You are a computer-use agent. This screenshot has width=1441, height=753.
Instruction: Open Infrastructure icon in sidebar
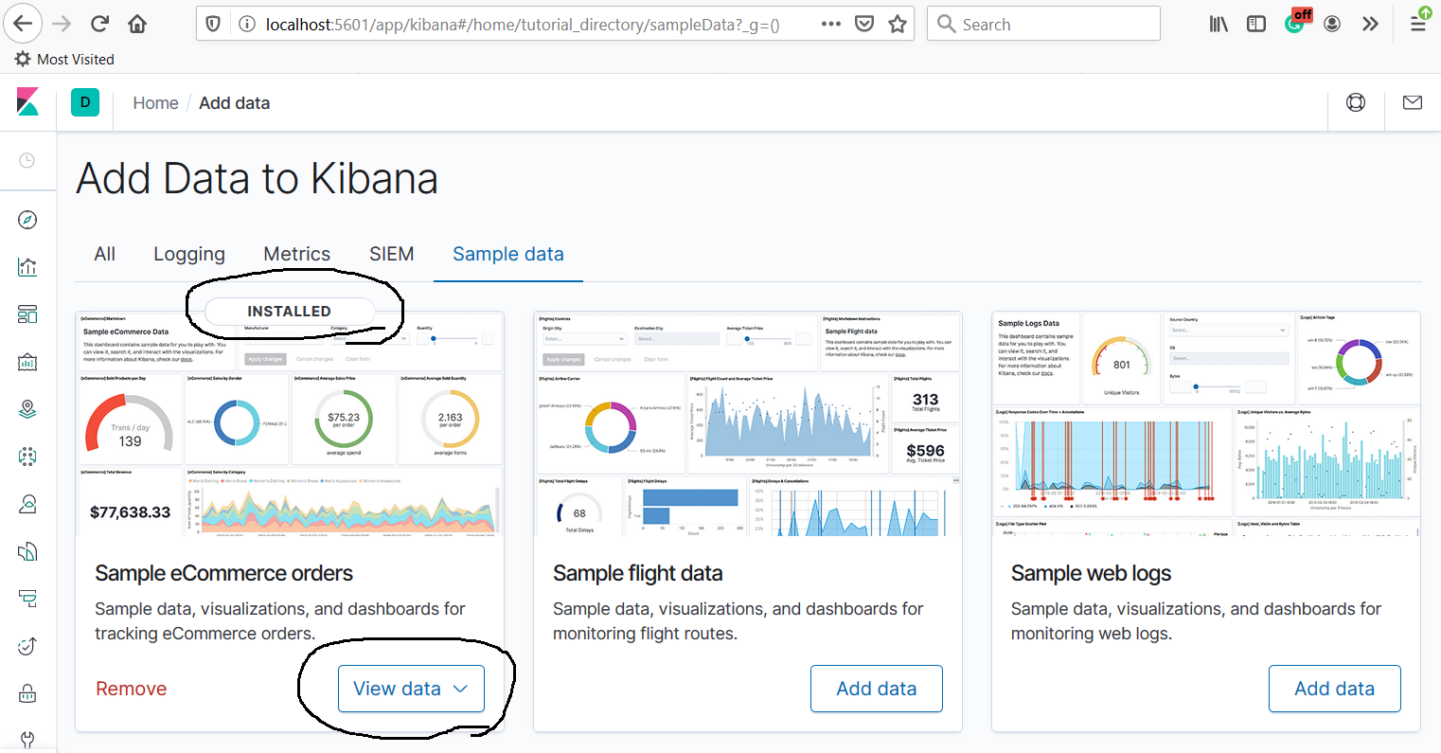(x=27, y=504)
